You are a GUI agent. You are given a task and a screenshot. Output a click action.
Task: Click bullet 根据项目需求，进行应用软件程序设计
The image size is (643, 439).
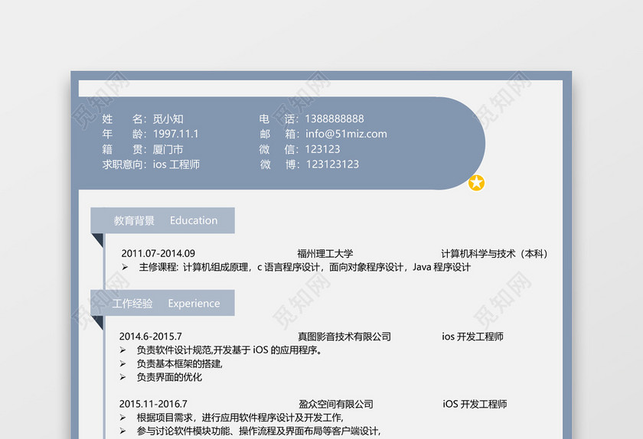240,418
